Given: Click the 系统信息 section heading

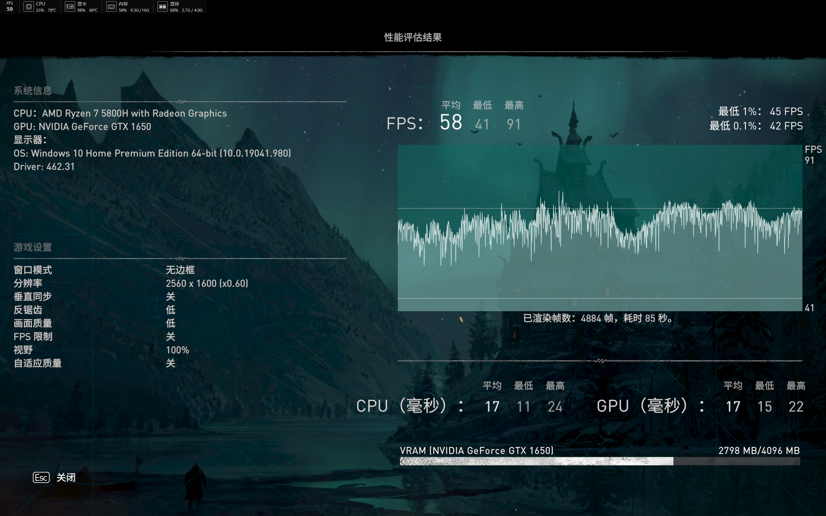Looking at the screenshot, I should coord(33,90).
